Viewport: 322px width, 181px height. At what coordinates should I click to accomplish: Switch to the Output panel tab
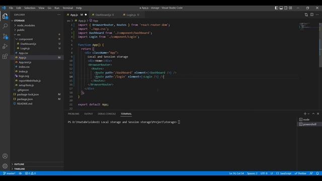89,114
